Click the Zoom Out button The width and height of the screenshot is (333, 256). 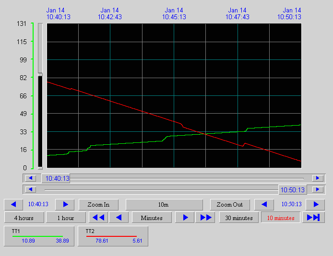click(x=230, y=204)
